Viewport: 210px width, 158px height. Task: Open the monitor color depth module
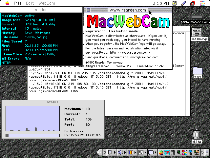132,152
